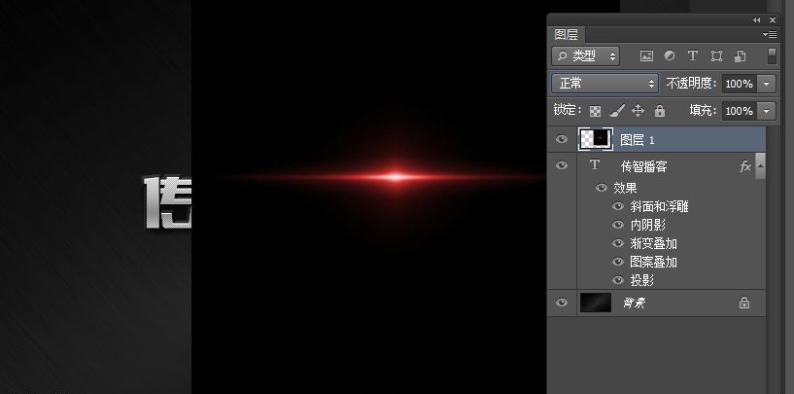Viewport: 794px width, 394px height.
Task: Open the 不透明度 opacity slider arrow
Action: coord(767,84)
